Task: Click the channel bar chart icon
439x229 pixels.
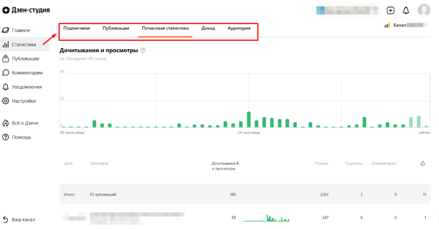Action: coord(388,25)
